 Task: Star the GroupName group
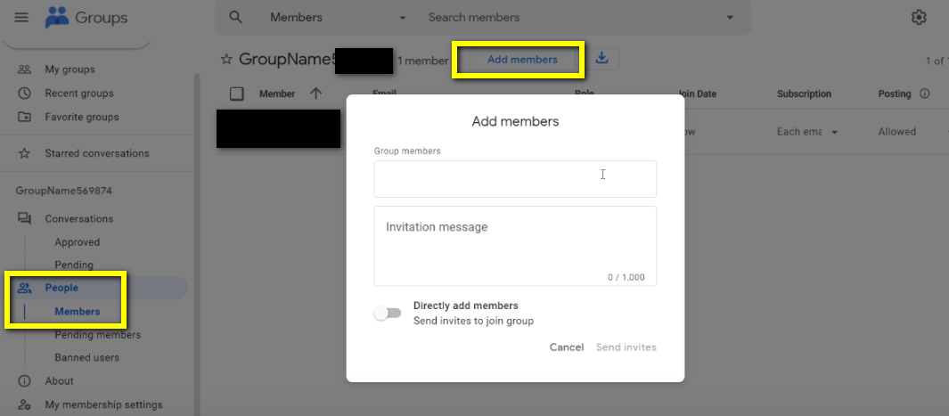226,60
